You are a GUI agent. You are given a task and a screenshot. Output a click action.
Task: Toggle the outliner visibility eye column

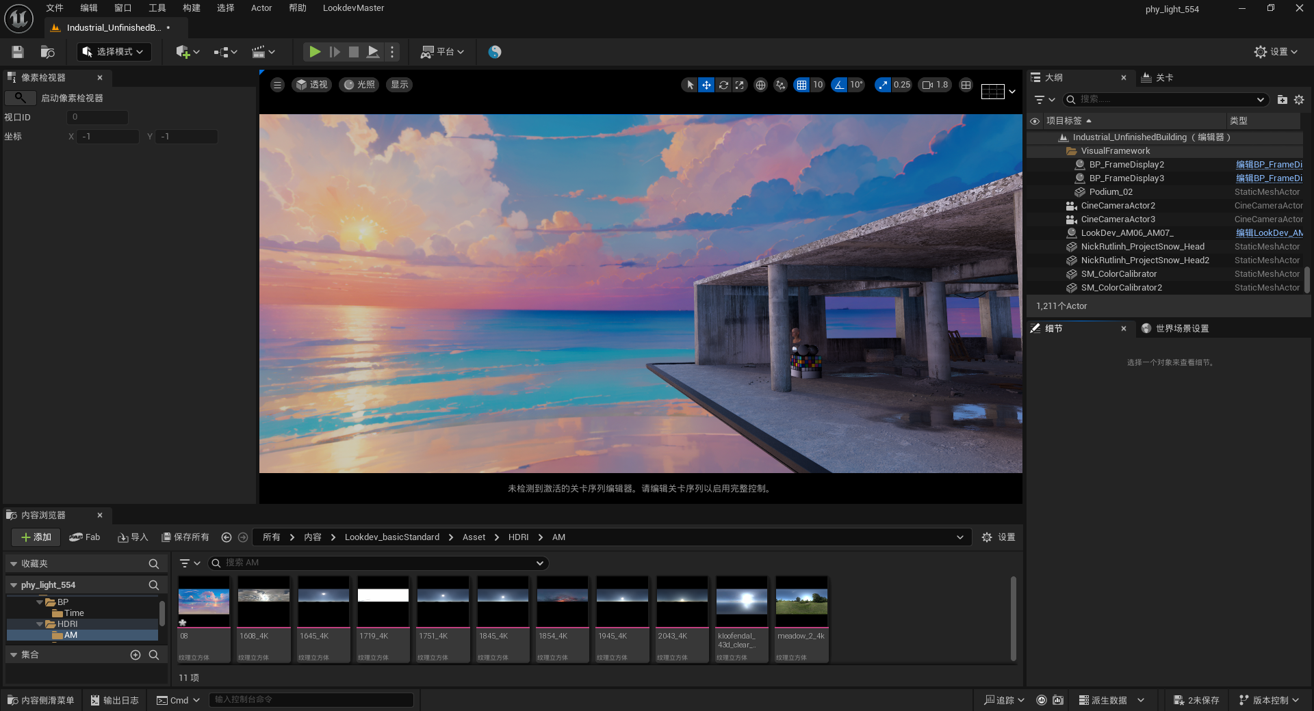(x=1035, y=121)
